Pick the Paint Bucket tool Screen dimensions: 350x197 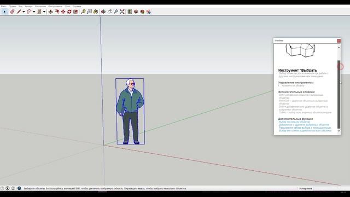tap(96, 11)
